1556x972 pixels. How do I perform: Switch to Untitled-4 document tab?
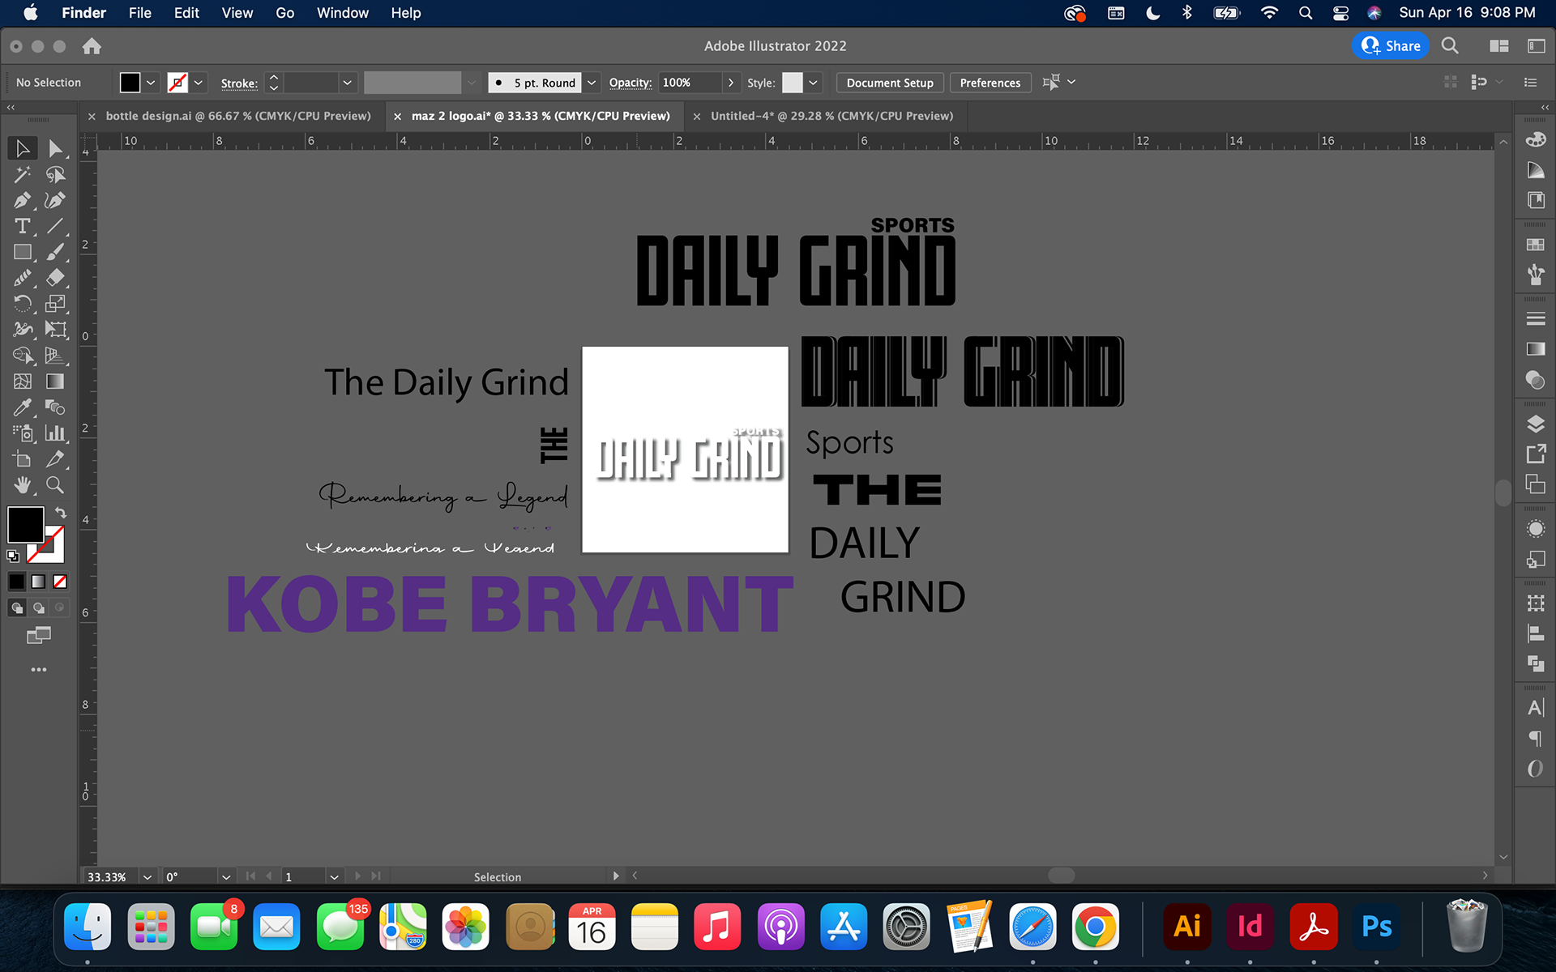click(x=831, y=116)
